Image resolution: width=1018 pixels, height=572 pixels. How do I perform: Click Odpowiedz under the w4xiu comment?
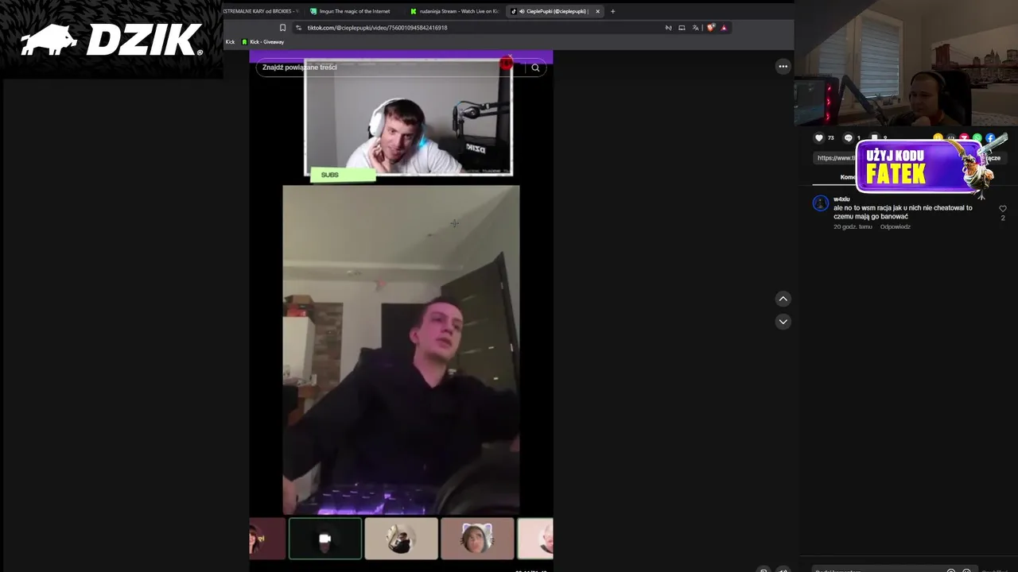(x=895, y=226)
